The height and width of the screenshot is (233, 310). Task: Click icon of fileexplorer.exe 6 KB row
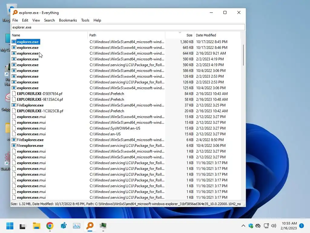pos(14,145)
